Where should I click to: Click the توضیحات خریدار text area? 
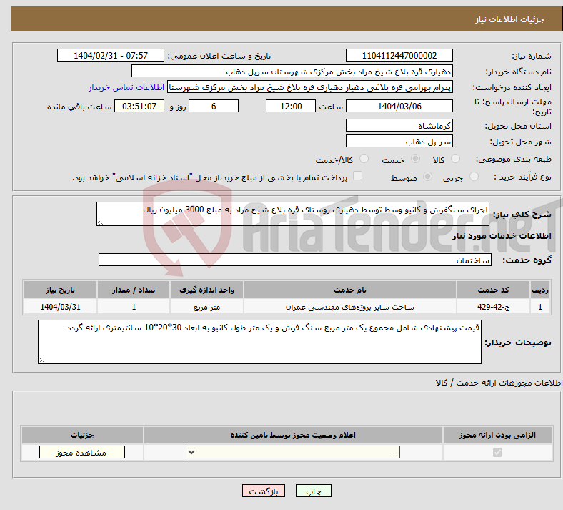[259, 342]
